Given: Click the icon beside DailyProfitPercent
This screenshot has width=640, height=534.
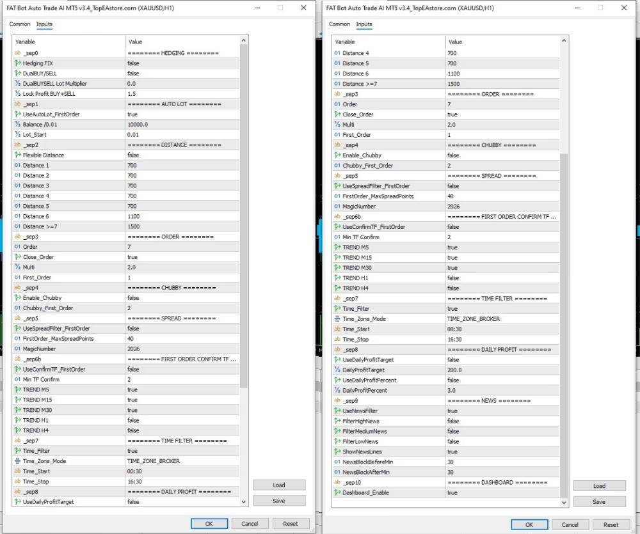Looking at the screenshot, I should [x=337, y=390].
